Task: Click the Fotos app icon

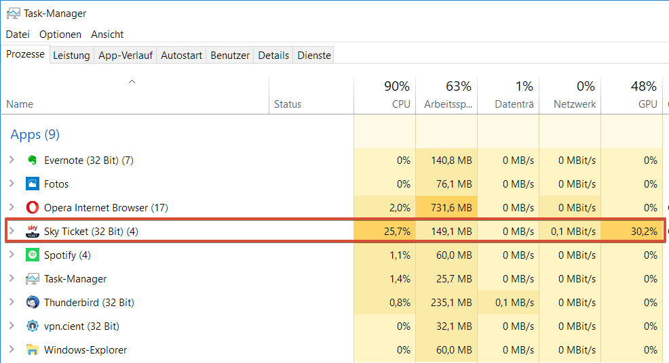Action: click(x=33, y=184)
